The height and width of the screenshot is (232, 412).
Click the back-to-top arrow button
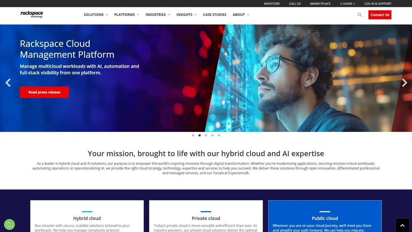402,225
